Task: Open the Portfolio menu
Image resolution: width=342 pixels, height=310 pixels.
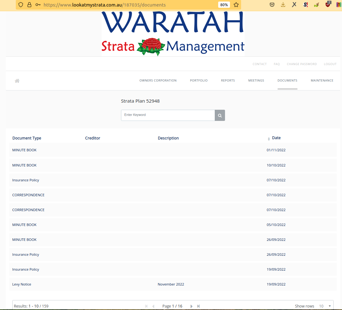Action: click(199, 80)
